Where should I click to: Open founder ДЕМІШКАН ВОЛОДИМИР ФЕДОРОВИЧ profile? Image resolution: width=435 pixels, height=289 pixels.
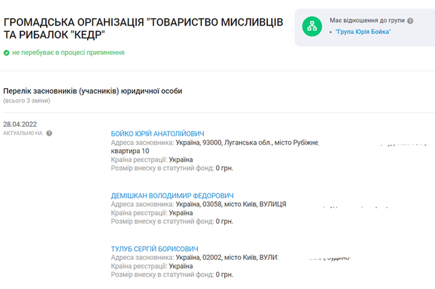(x=172, y=195)
